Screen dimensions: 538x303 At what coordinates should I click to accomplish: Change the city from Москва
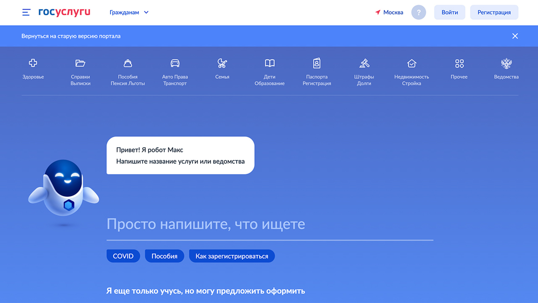(393, 12)
